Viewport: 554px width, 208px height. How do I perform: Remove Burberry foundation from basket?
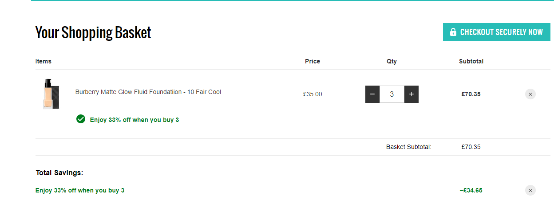click(x=530, y=94)
